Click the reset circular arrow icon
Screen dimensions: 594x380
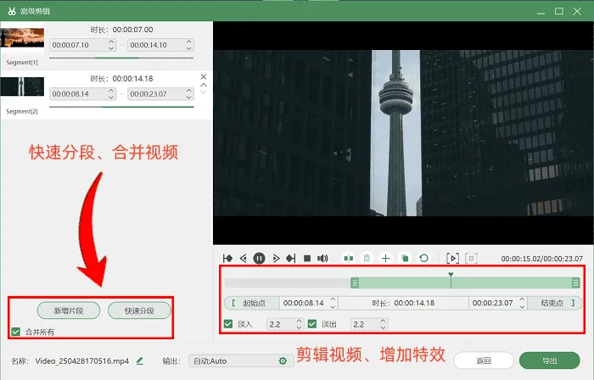(424, 259)
